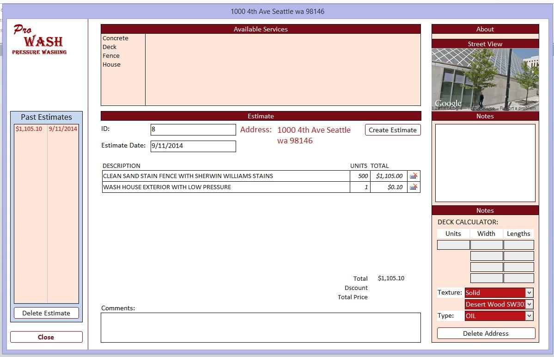Viewport: 554px width, 357px height.
Task: Click the Pro Wash Pressure Washing logo
Action: pos(39,40)
